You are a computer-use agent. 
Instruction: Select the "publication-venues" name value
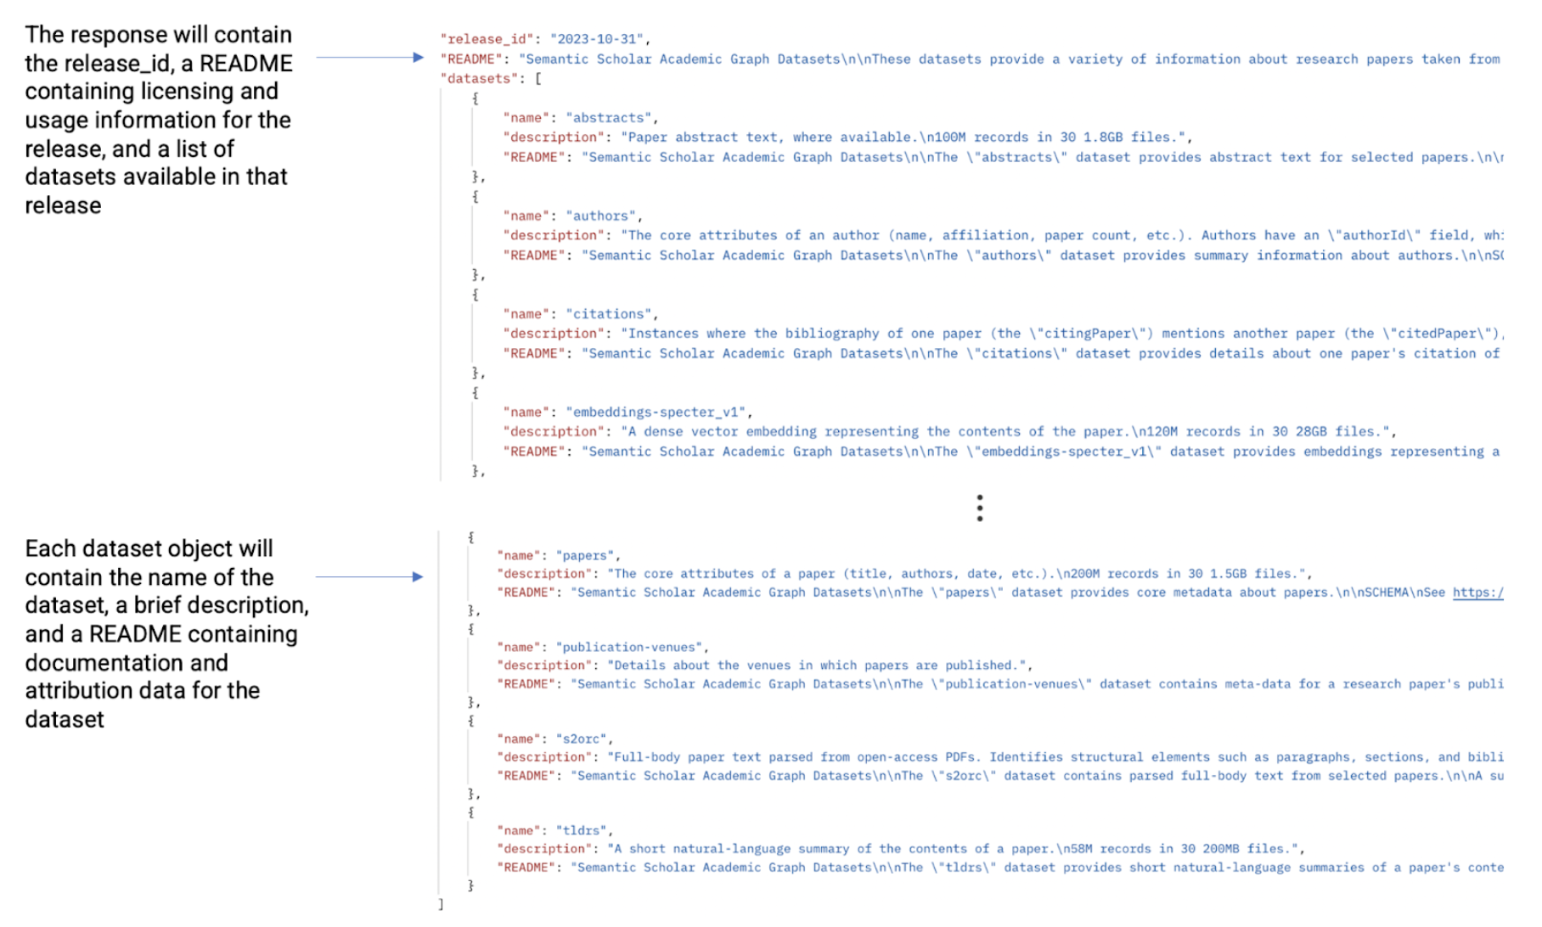(629, 648)
